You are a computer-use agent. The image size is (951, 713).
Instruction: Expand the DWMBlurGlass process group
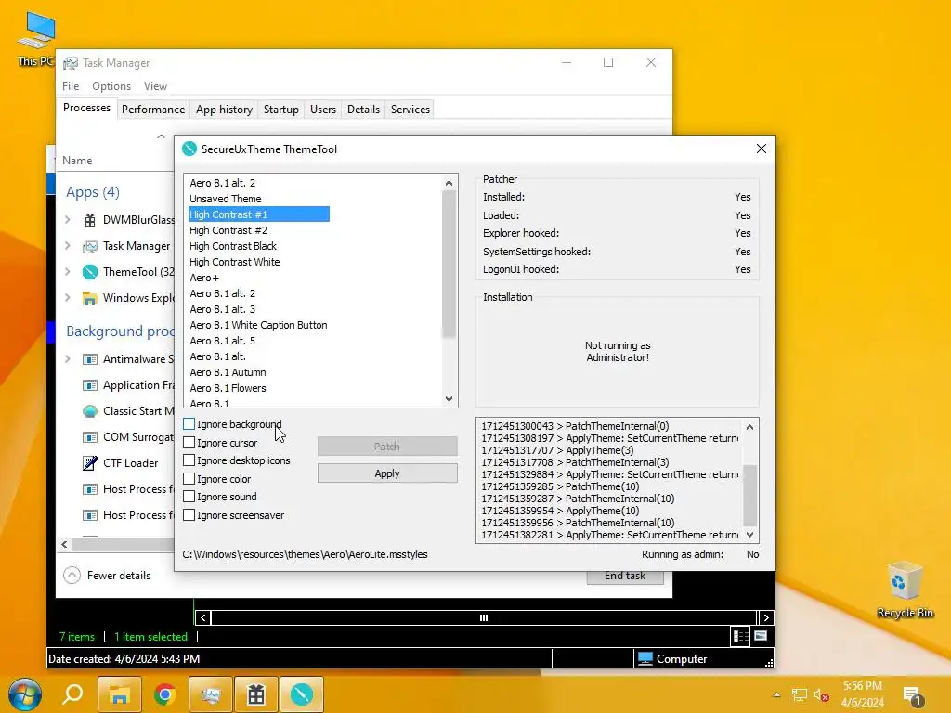pyautogui.click(x=67, y=220)
